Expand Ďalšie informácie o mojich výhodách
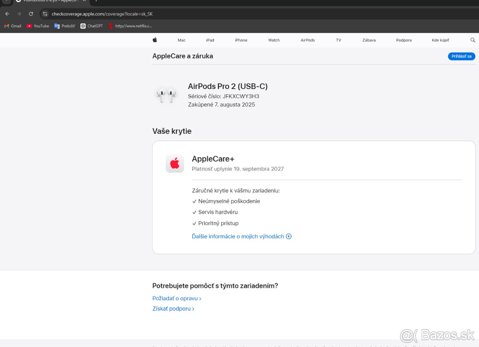Image resolution: width=479 pixels, height=347 pixels. pos(241,236)
